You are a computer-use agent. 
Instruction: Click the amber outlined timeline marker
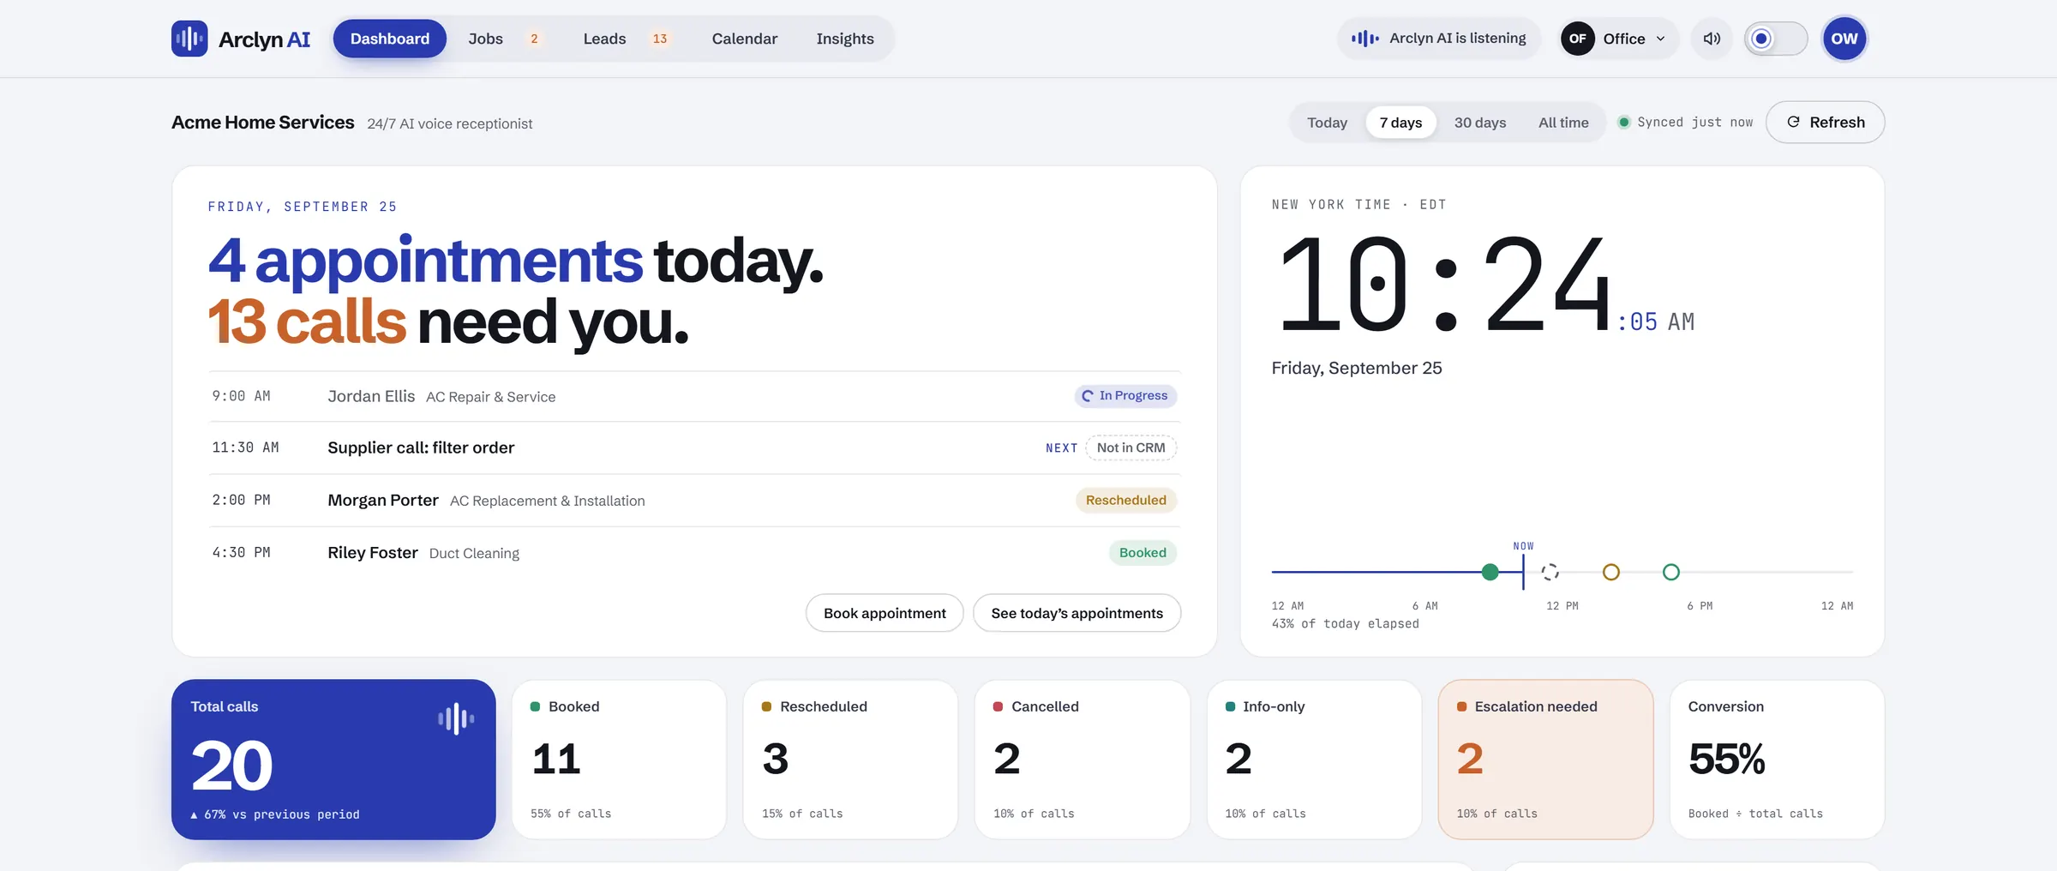(1611, 572)
